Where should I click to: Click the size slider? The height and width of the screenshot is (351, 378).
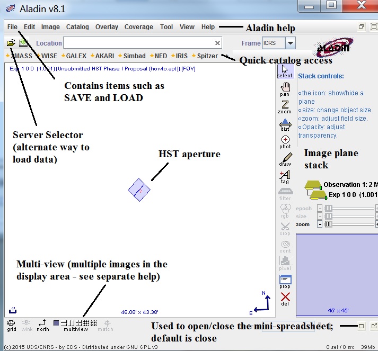(349, 216)
